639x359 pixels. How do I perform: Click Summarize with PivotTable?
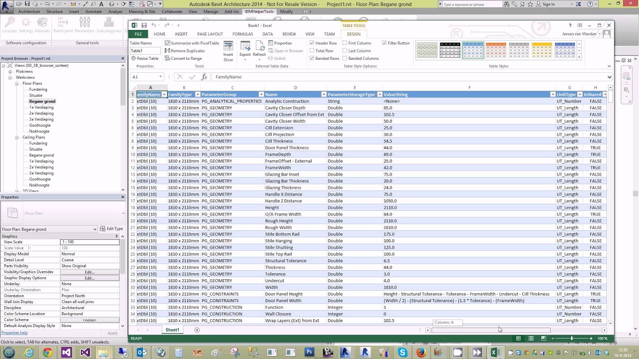(x=192, y=43)
